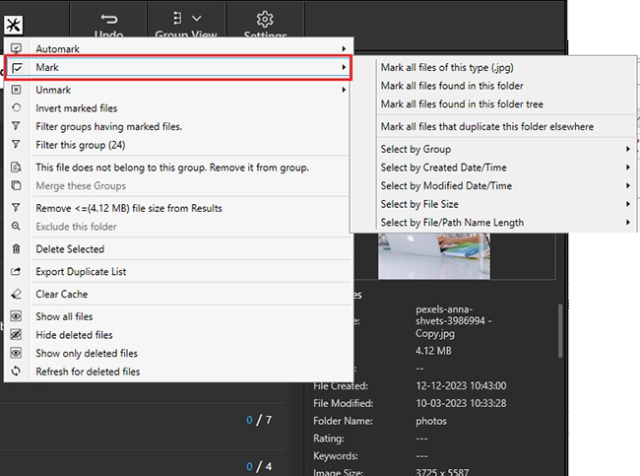Click the 0 / 7 group count
Viewport: 640px width, 476px height.
point(259,420)
